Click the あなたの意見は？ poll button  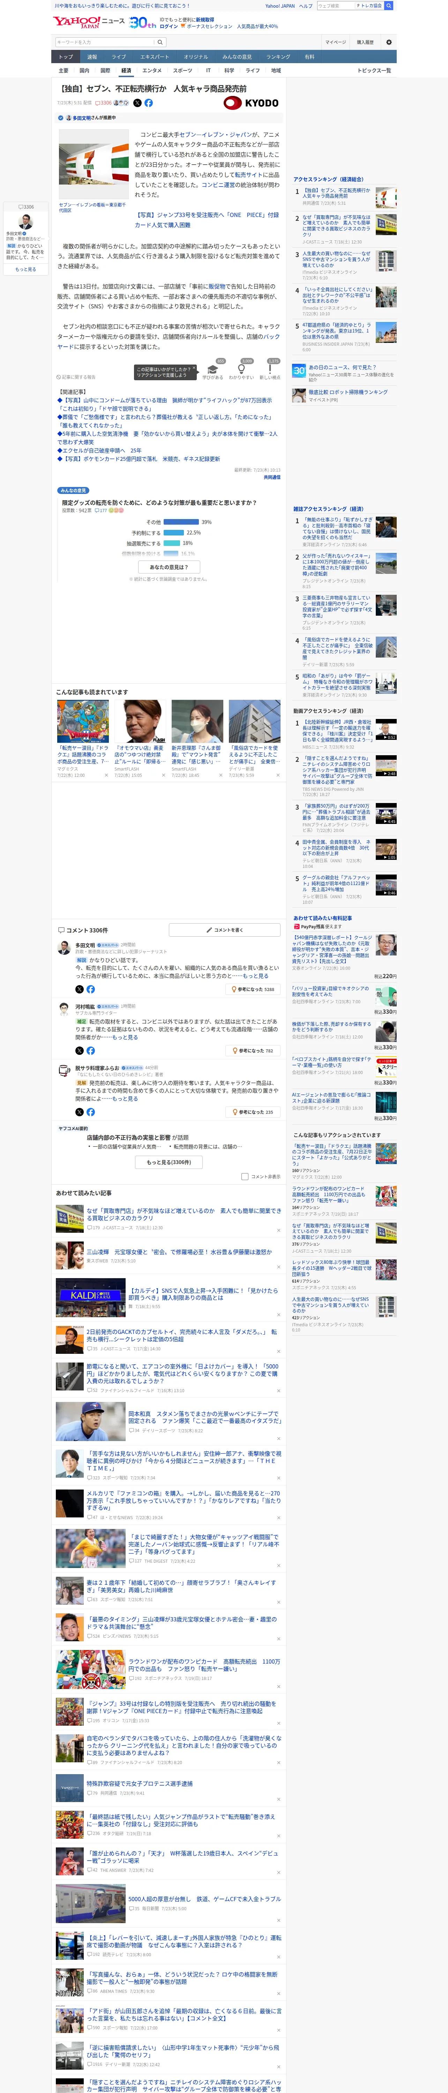pyautogui.click(x=169, y=567)
